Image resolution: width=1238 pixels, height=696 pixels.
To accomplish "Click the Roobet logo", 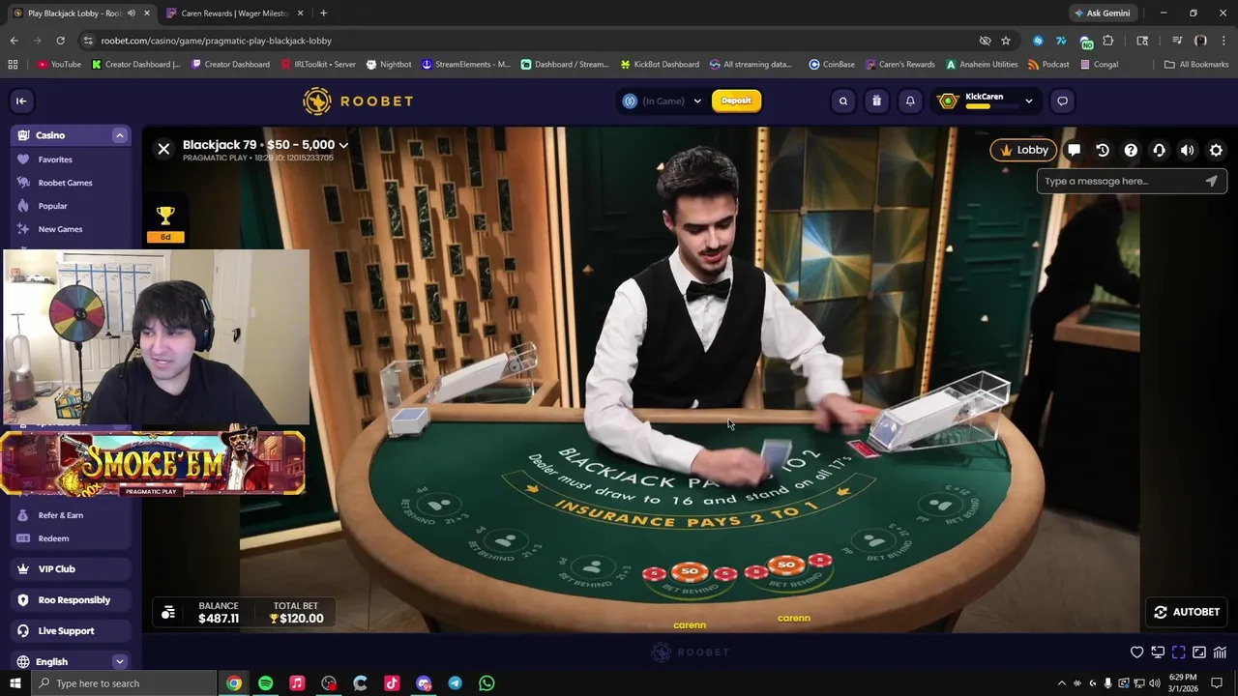I will click(x=358, y=101).
